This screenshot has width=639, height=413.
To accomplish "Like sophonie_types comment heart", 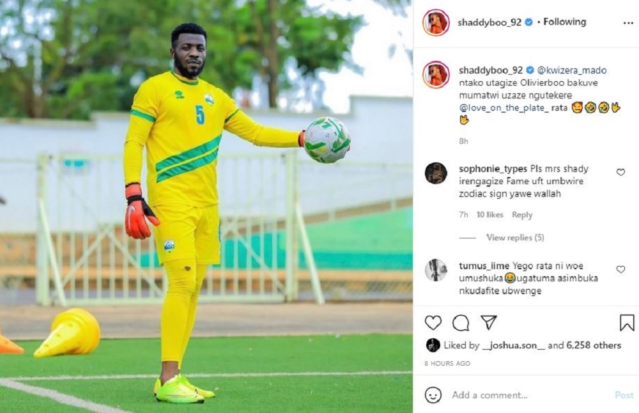I will 620,173.
